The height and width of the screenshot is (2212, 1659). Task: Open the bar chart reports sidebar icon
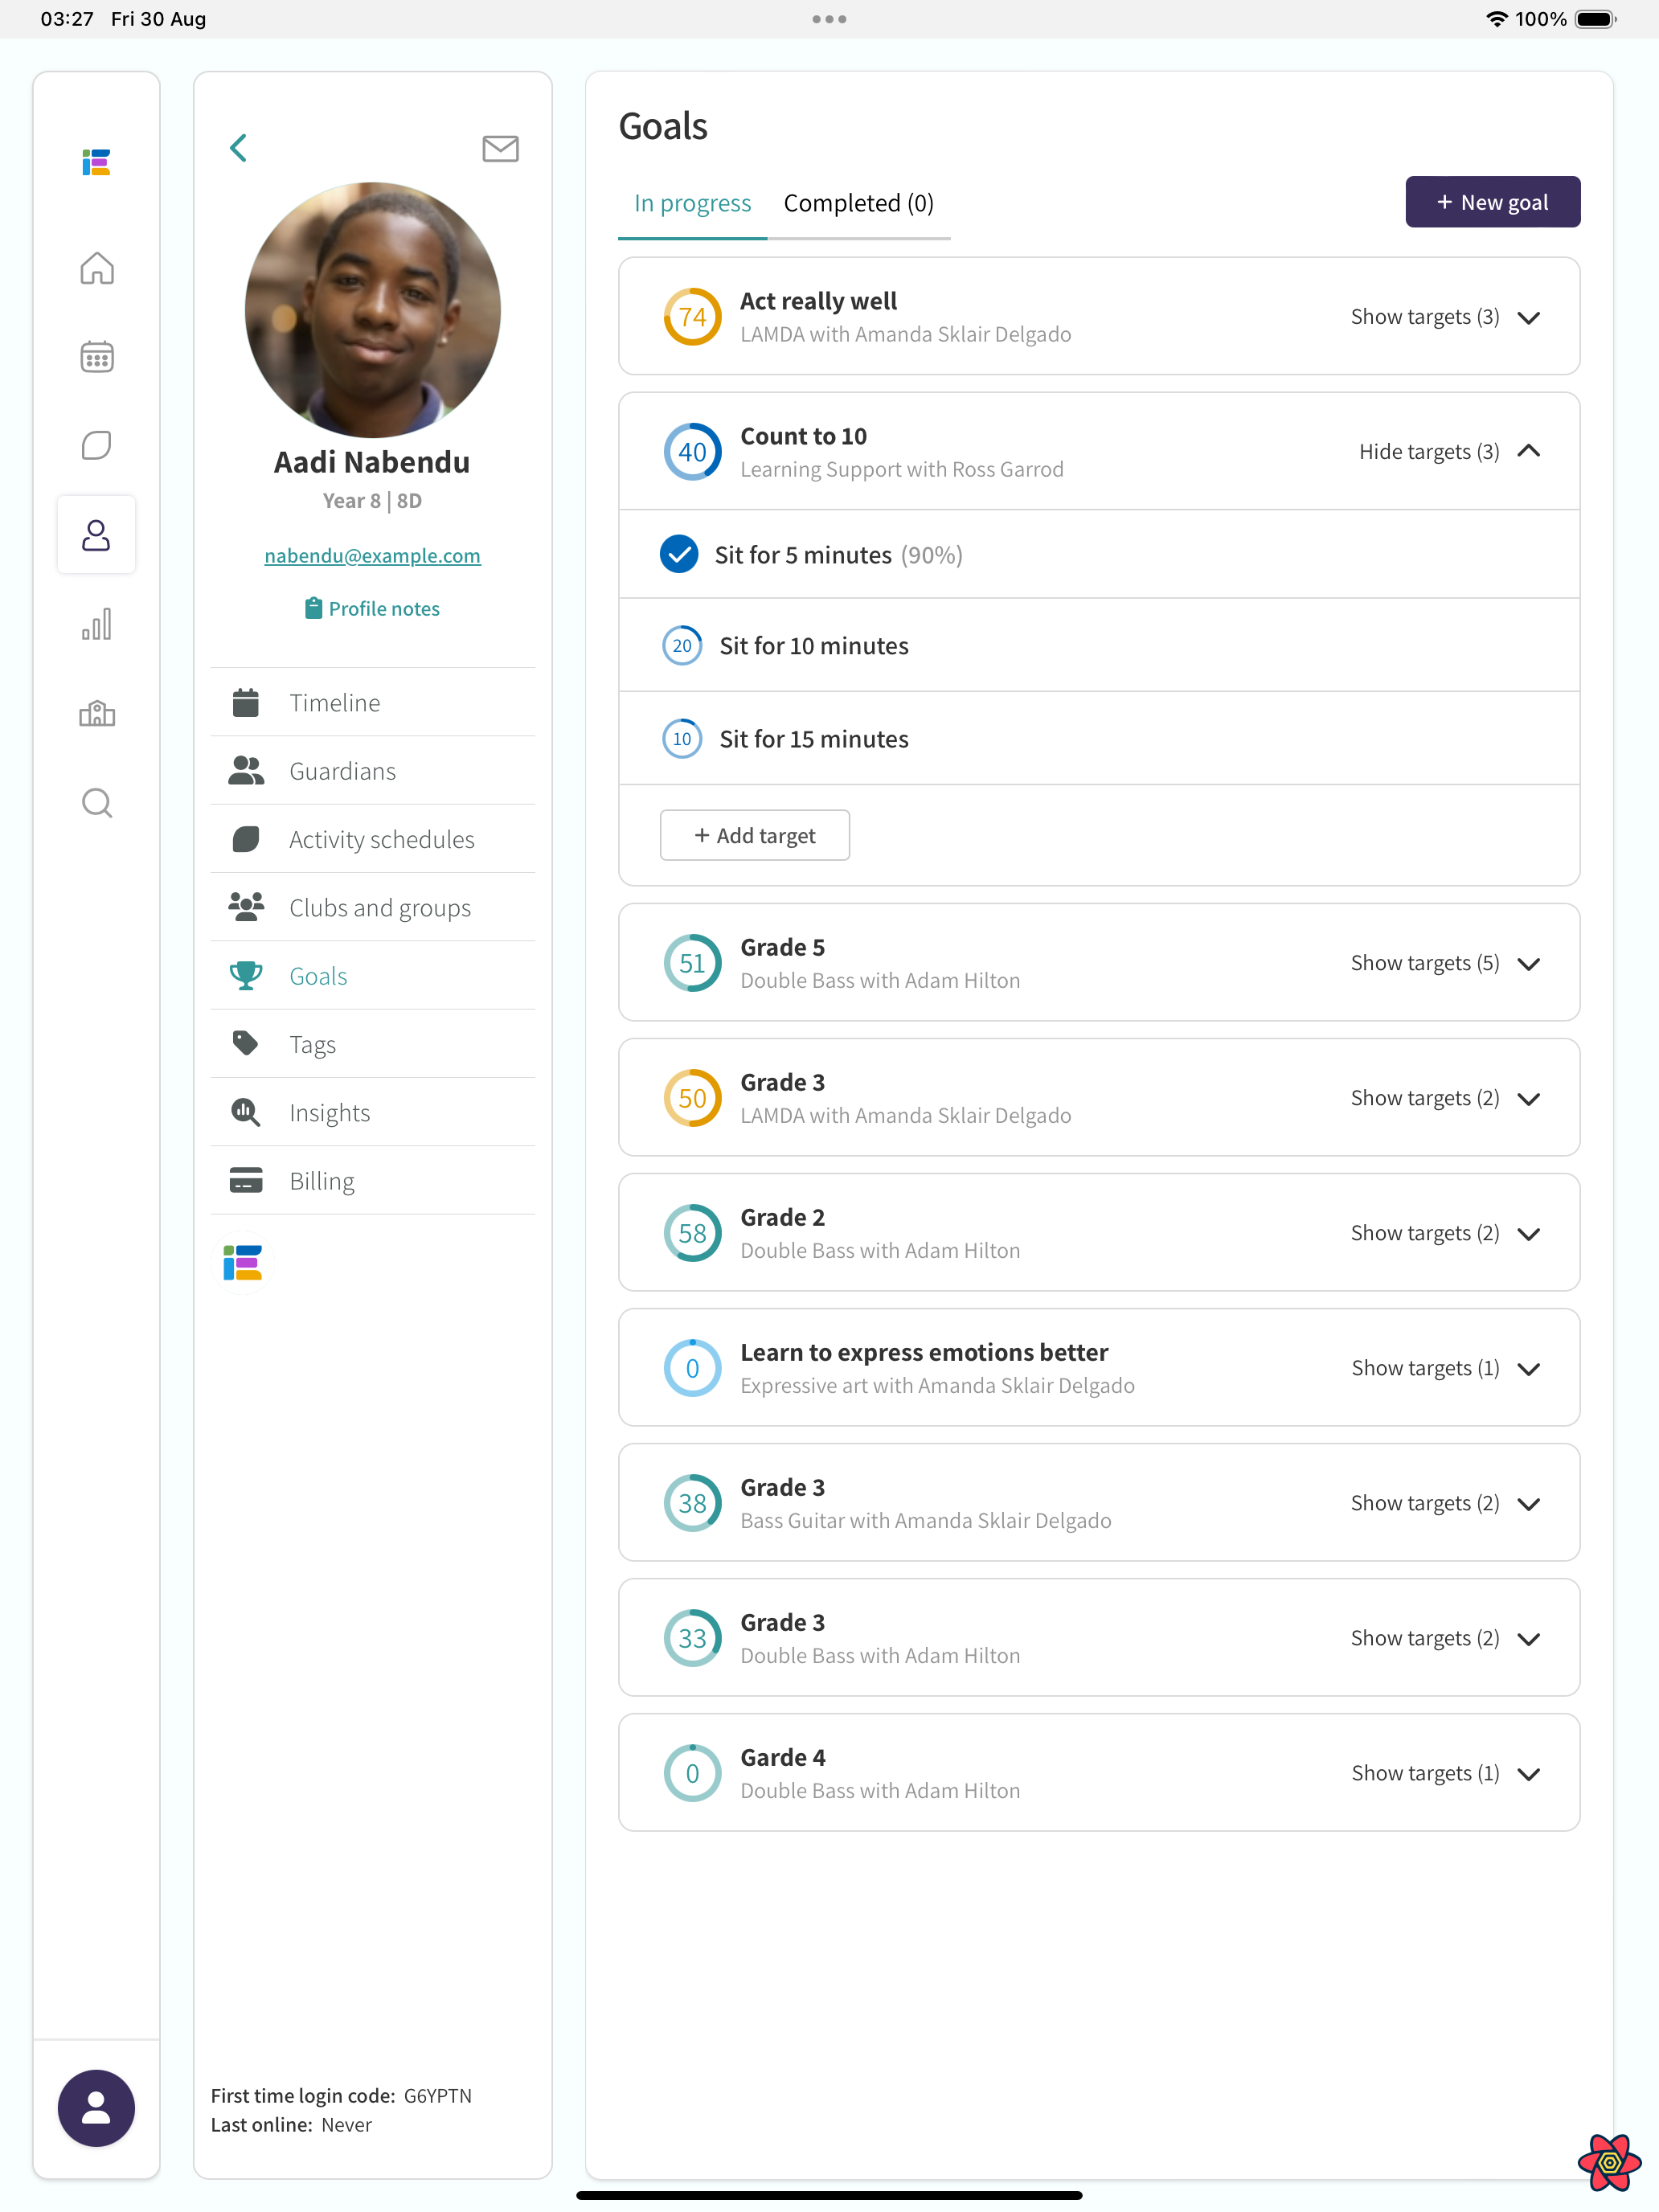coord(96,624)
